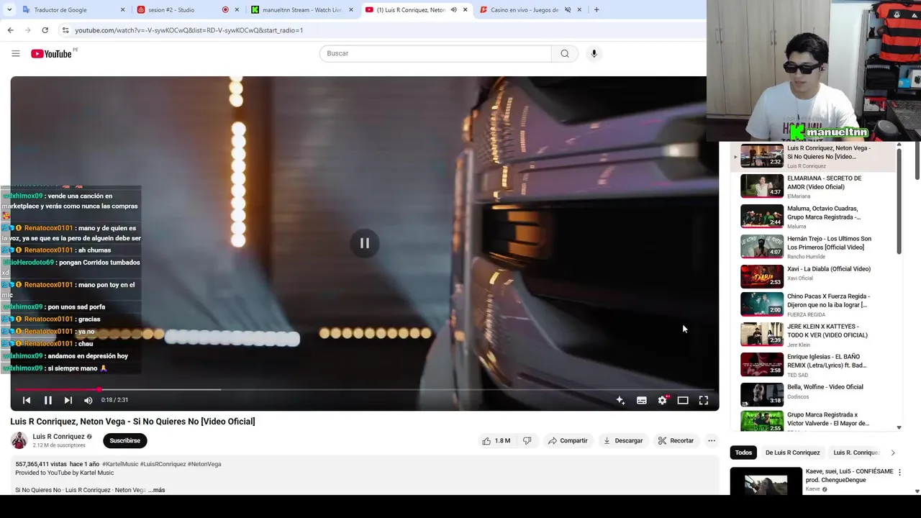Skip to previous video in player
The height and width of the screenshot is (518, 921).
coord(27,400)
